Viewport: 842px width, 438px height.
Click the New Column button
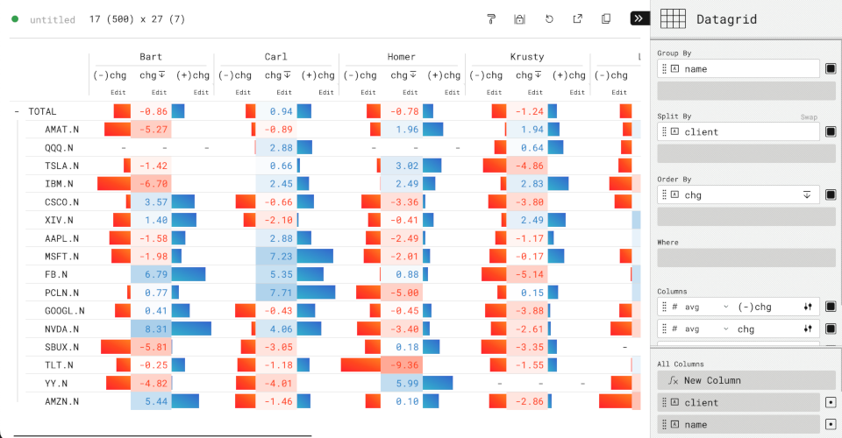coord(746,380)
